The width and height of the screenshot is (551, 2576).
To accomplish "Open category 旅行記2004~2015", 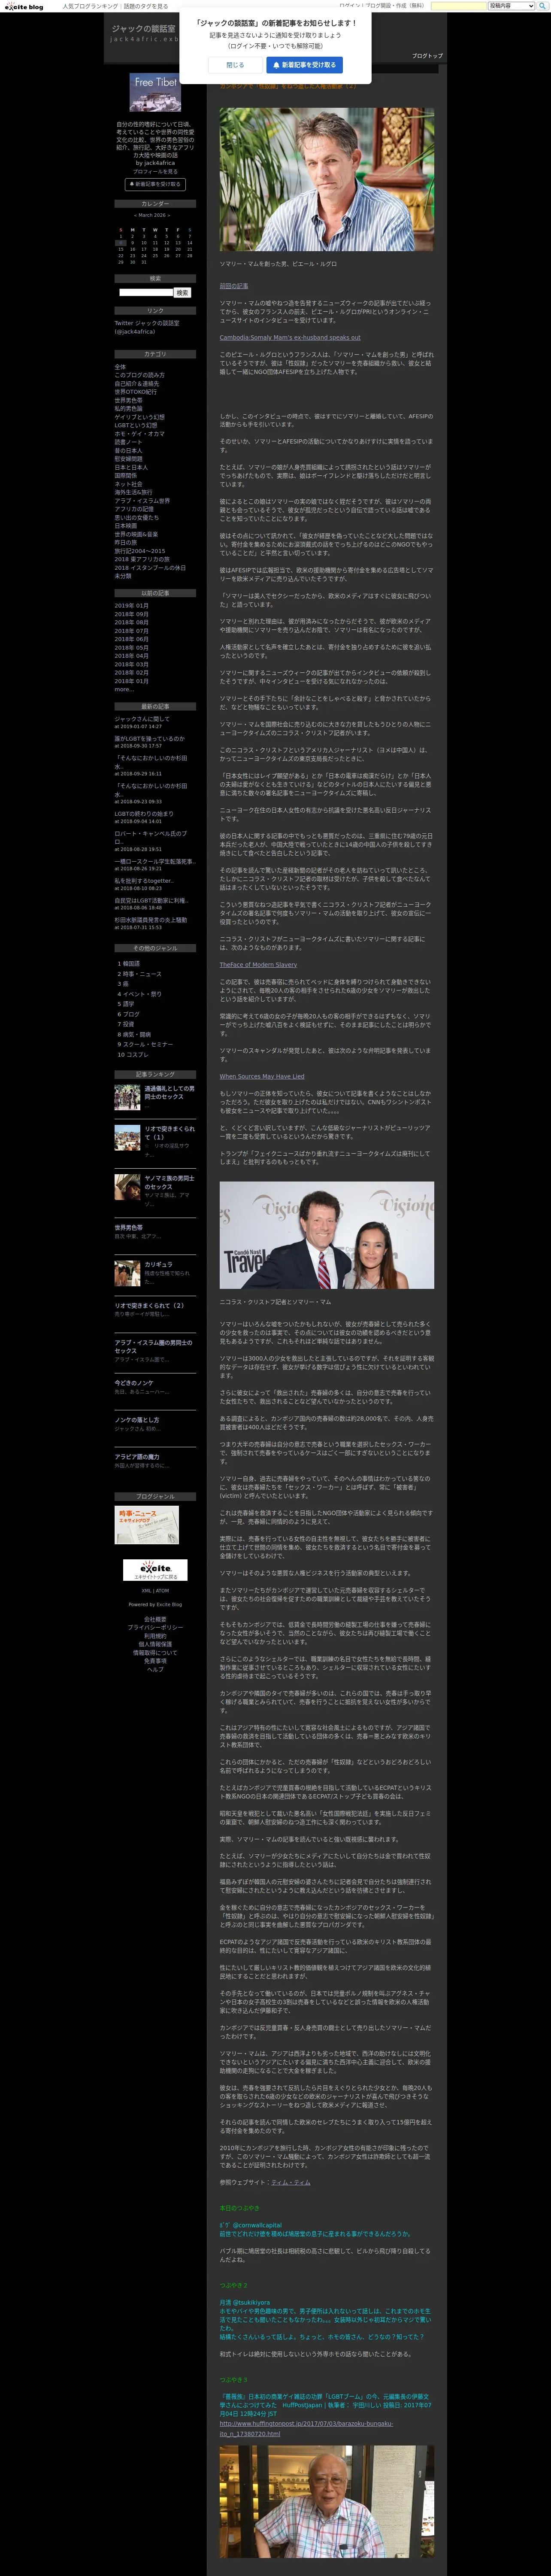I will point(140,551).
